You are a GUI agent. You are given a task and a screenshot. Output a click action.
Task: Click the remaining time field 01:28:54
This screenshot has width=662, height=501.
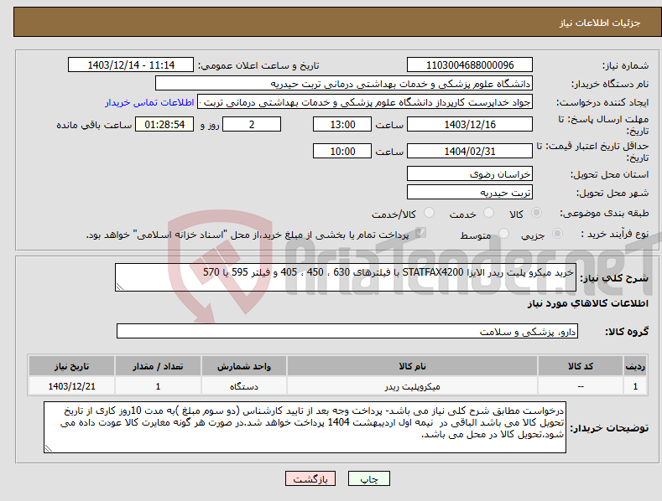(x=164, y=124)
